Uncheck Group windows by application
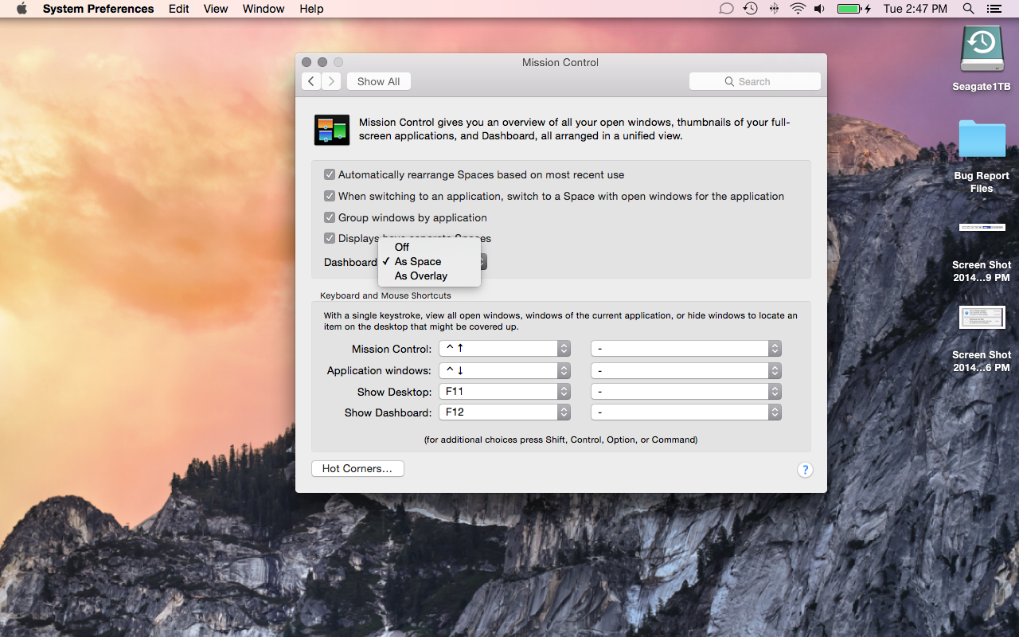The width and height of the screenshot is (1019, 637). click(330, 217)
